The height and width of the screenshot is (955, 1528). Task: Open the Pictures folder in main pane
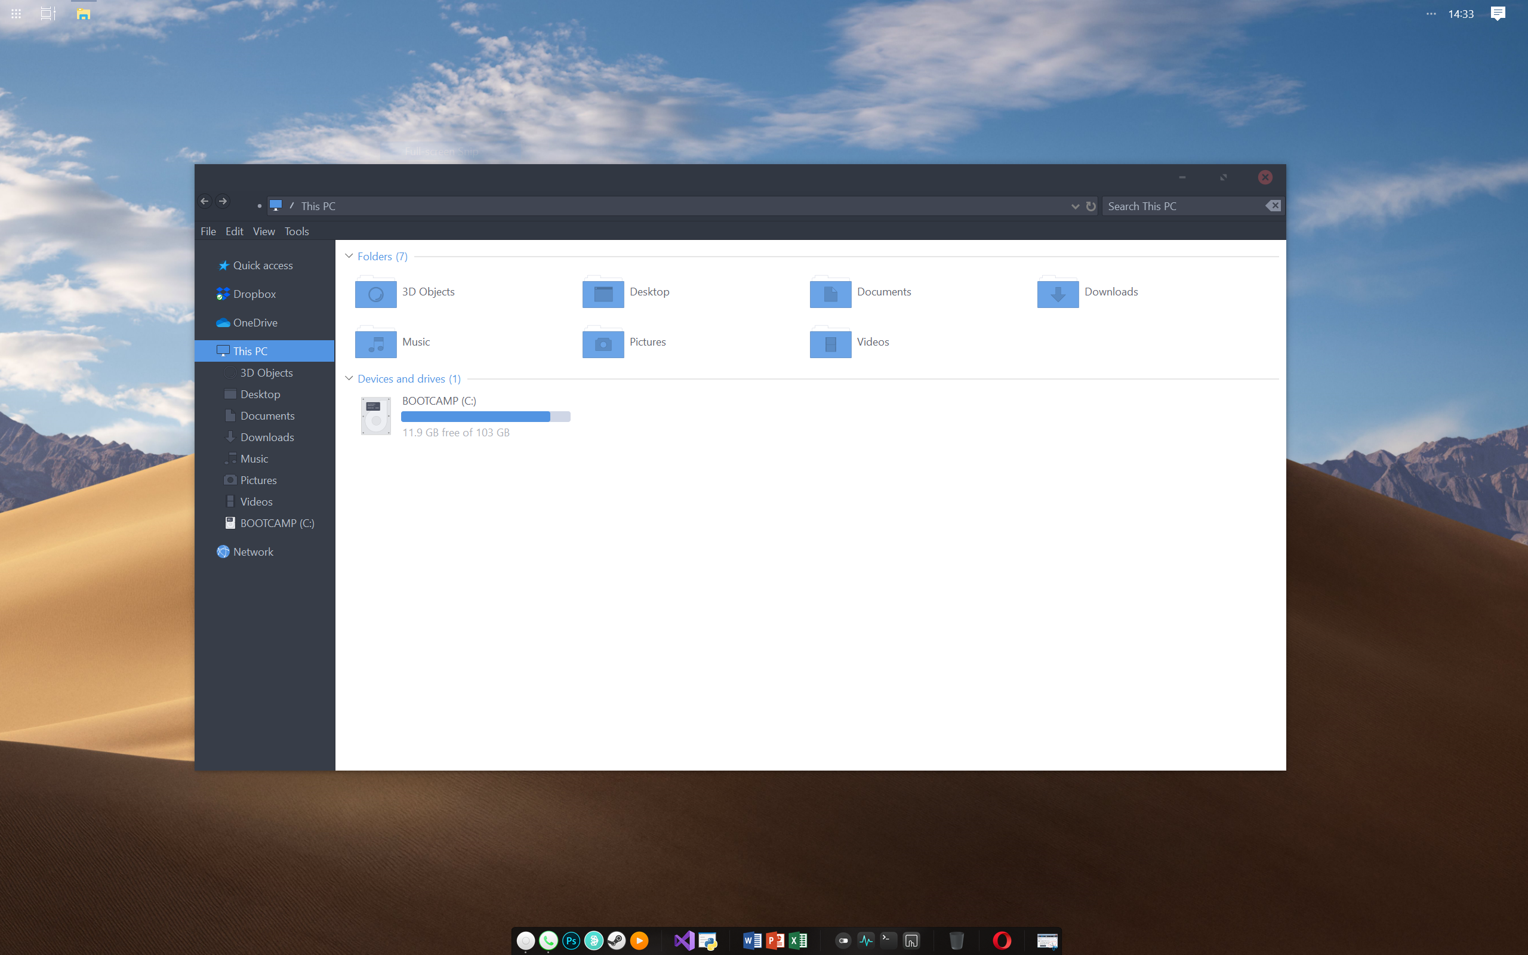click(603, 343)
